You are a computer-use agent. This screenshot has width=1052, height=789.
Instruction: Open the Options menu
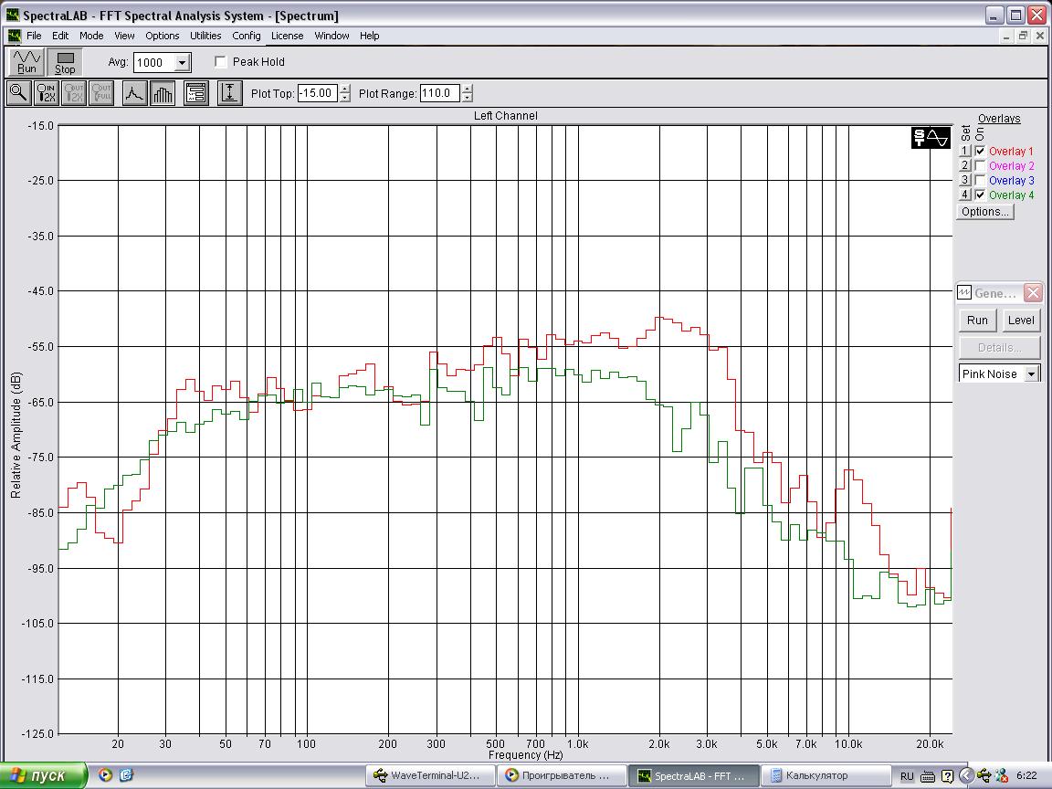tap(163, 36)
